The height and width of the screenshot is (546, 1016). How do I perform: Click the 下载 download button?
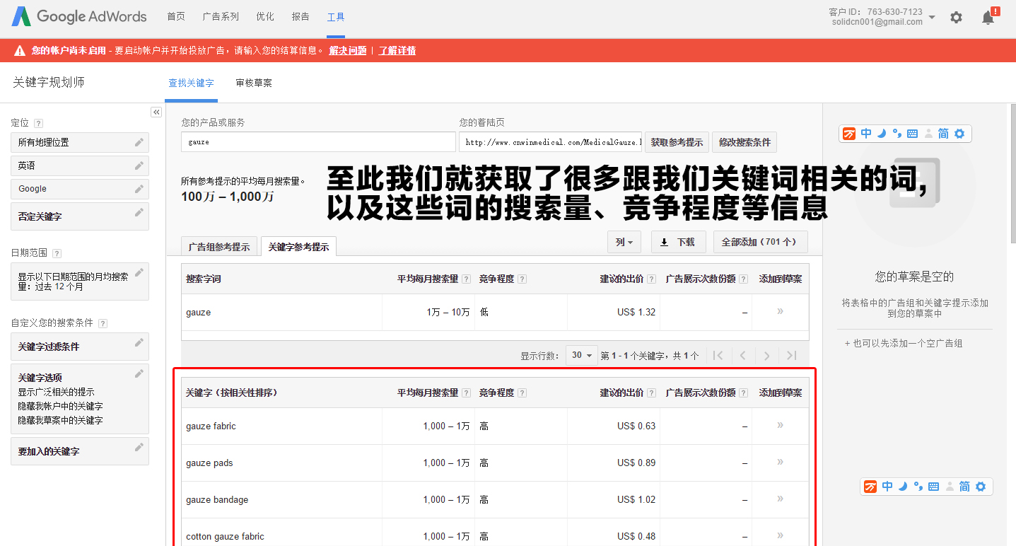click(x=678, y=242)
